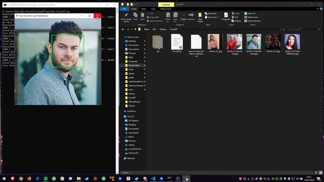The image size is (324, 182).
Task: Click Edit in the ribbon Open group
Action: click(x=235, y=17)
